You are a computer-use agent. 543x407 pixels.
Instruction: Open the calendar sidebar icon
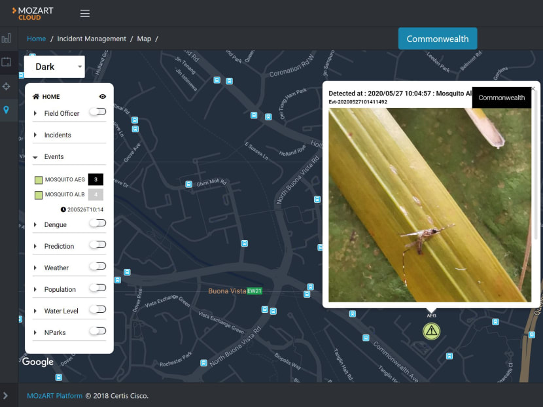(7, 62)
